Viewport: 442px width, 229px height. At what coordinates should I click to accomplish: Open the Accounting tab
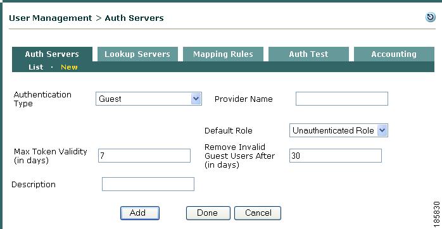(394, 54)
